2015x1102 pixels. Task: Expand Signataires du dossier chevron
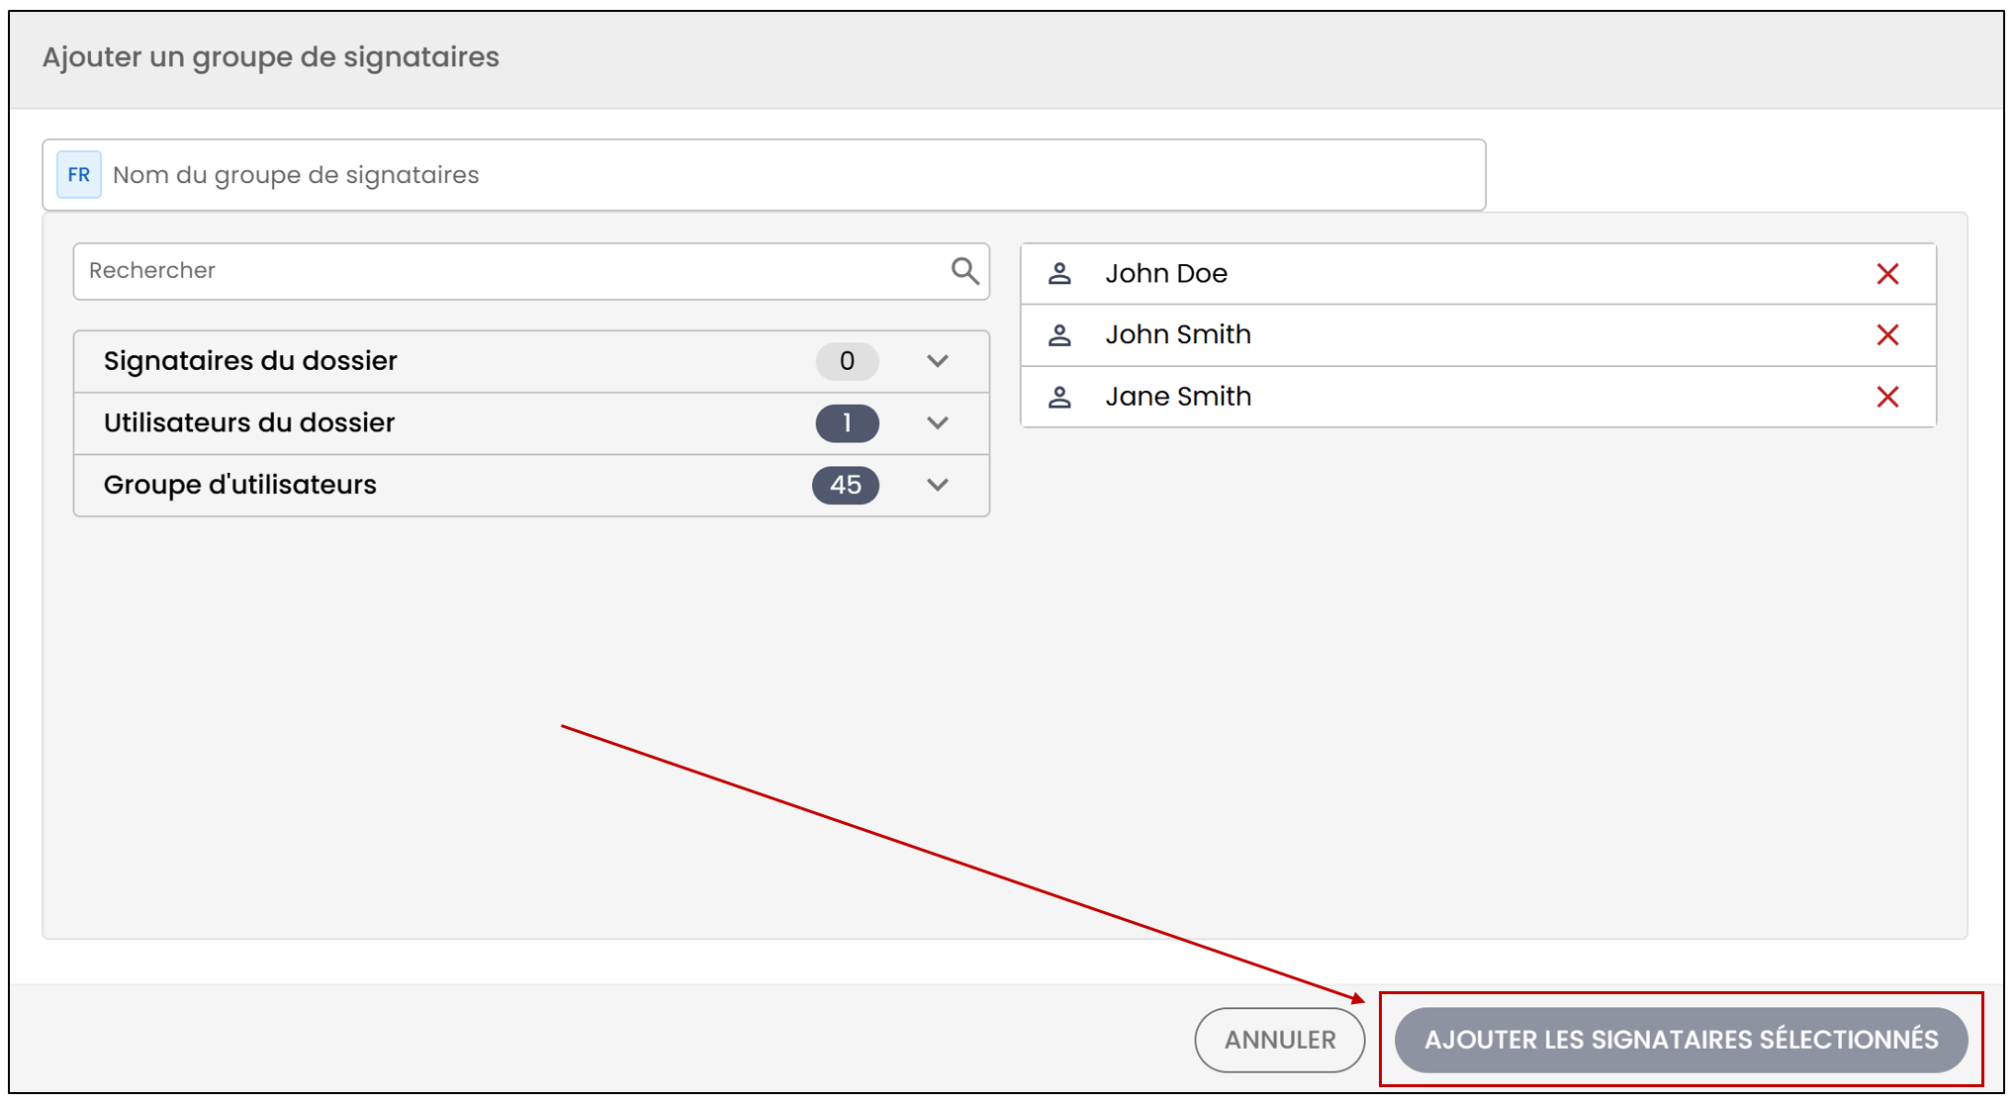(x=938, y=361)
